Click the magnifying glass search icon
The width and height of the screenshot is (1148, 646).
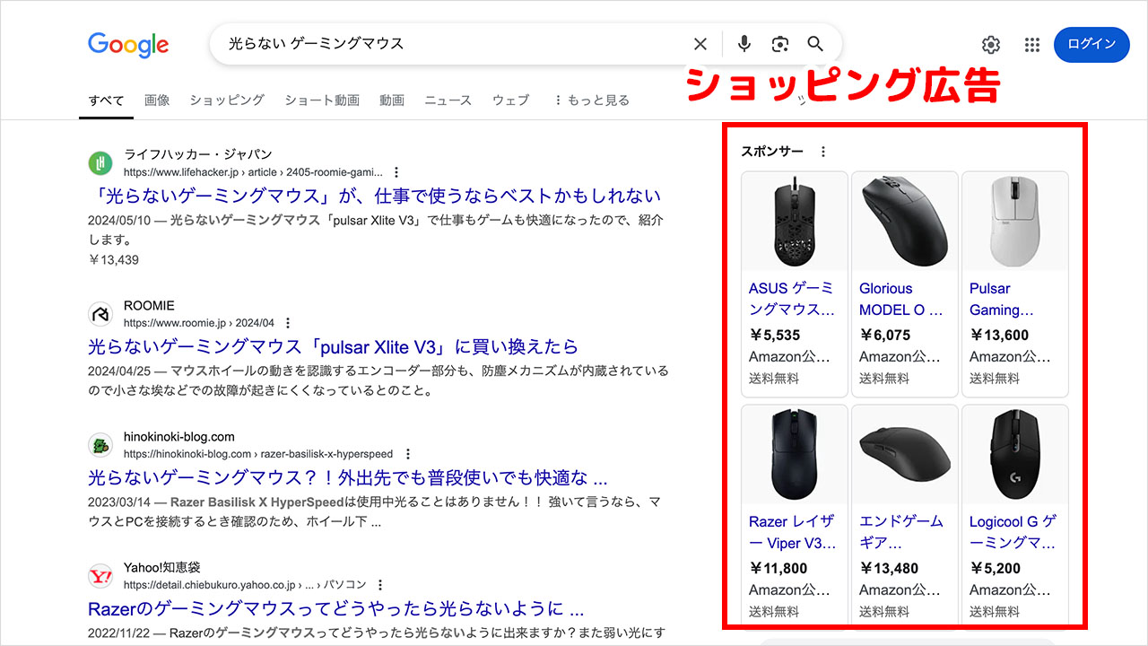coord(815,44)
